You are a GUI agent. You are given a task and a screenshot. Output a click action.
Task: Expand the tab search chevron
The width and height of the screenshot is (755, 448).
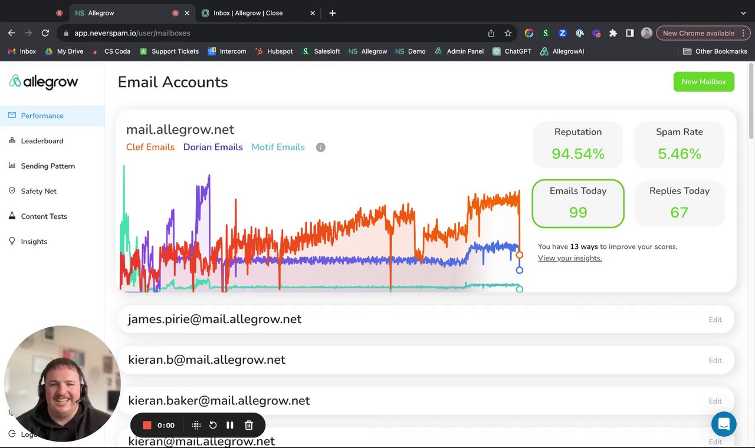(743, 13)
